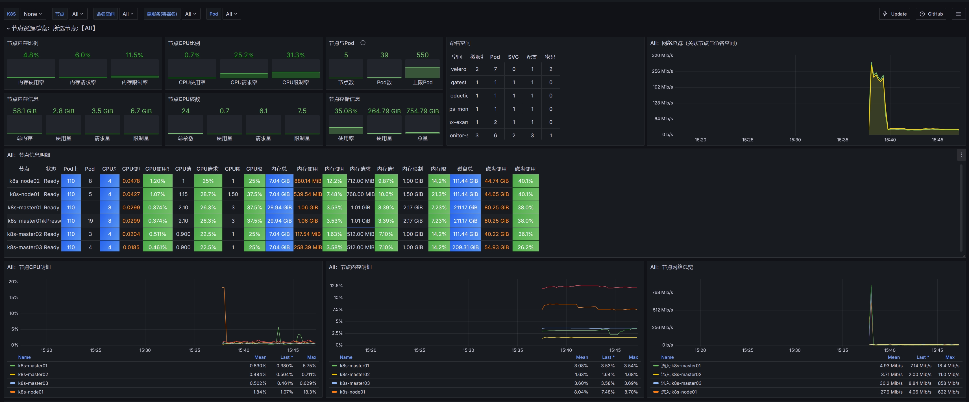Open the K8S None dropdown
969x402 pixels.
(x=33, y=14)
